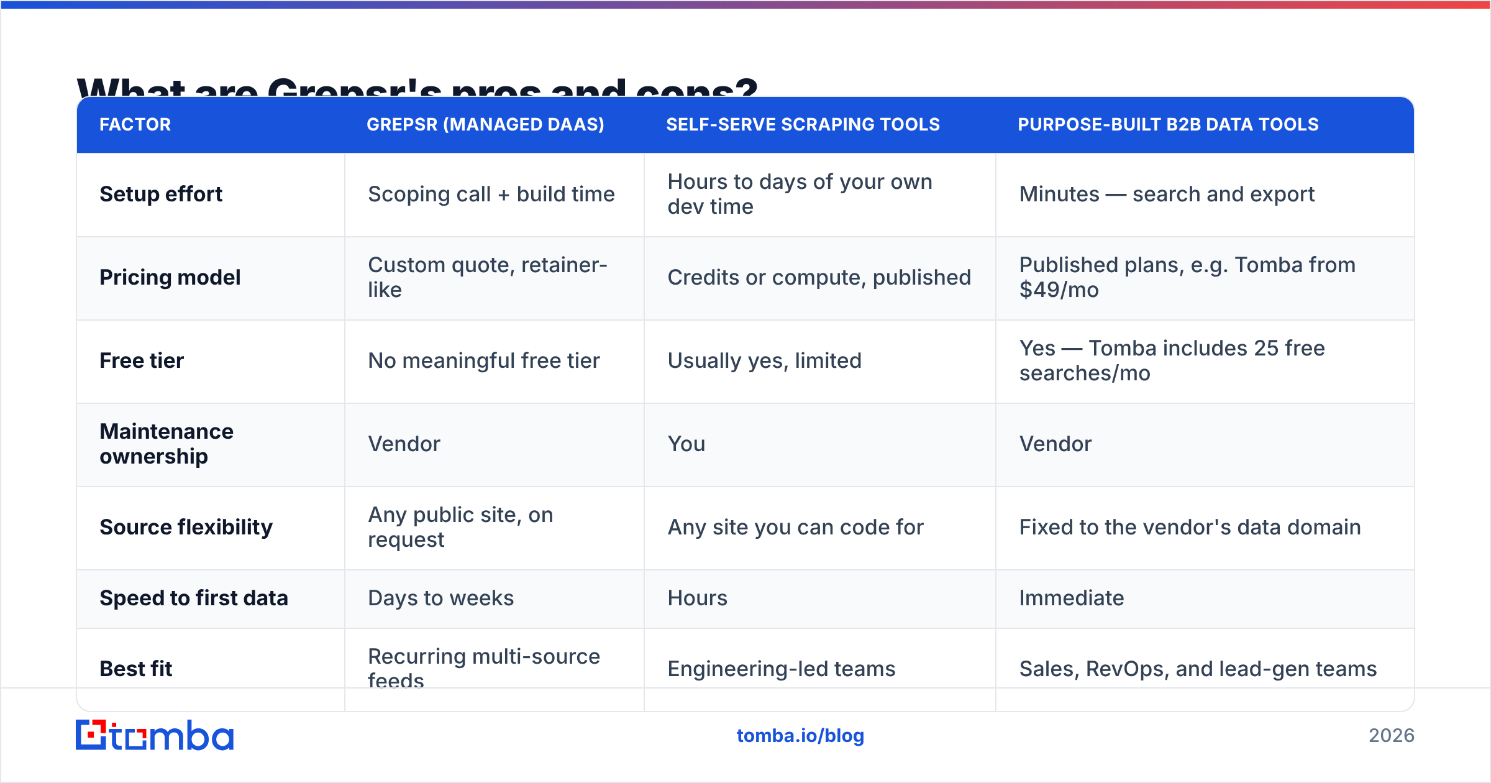
Task: Select the PURPOSE-BUILT B2B DATA TOOLS header
Action: click(1168, 124)
